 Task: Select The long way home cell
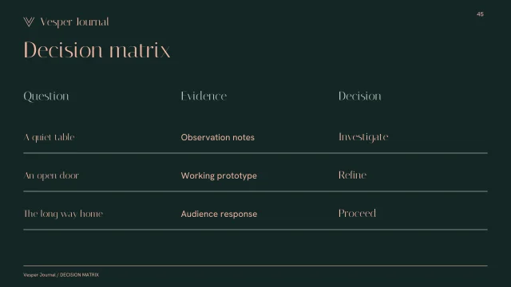tap(63, 214)
